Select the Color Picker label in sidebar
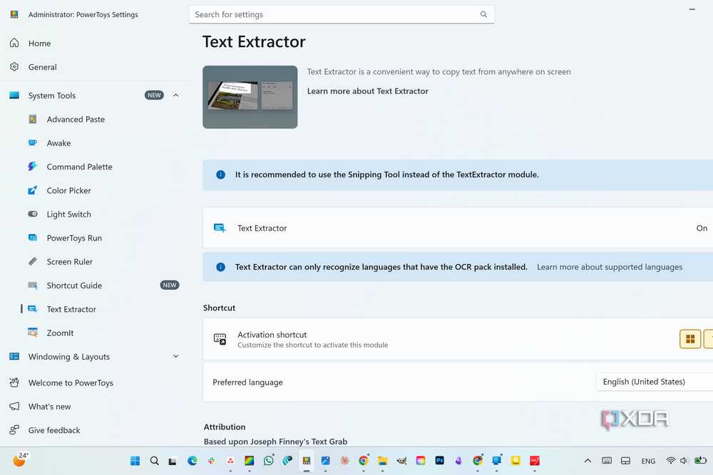 (68, 190)
